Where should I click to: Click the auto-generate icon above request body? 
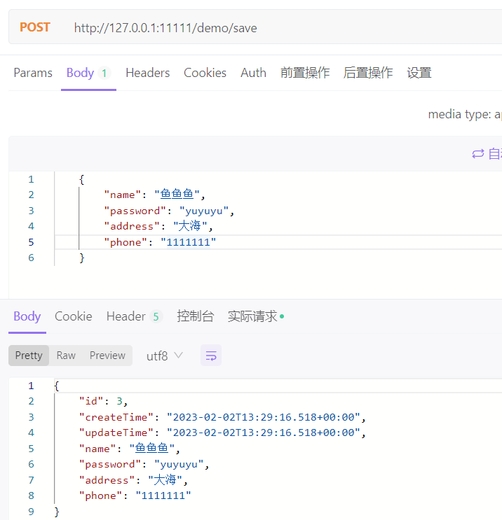(x=478, y=154)
